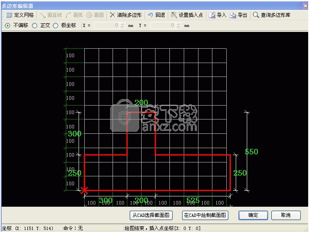Click the 查询多边形库 toolbar label
Viewport: 309px width, 232px height.
coord(275,15)
